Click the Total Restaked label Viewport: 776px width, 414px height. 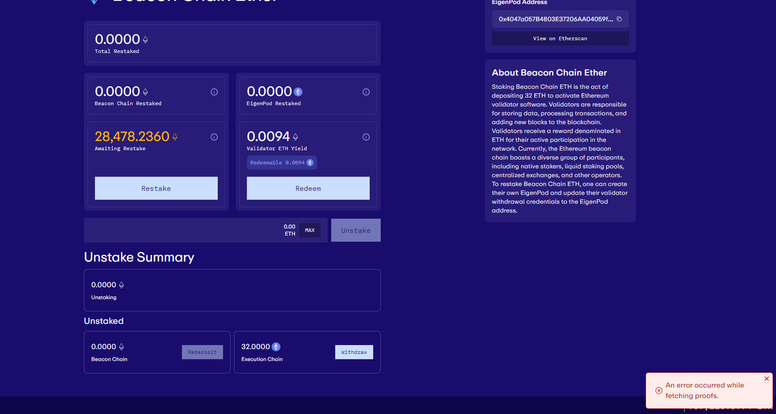[x=117, y=51]
